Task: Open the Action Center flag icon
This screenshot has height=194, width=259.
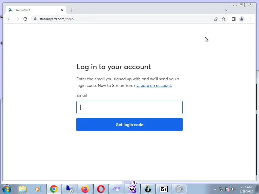Action: 227,189
